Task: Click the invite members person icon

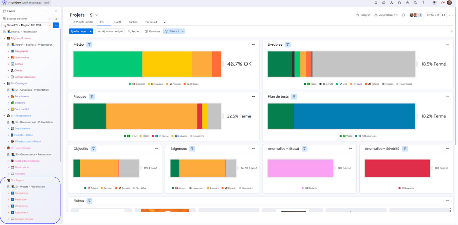Action: pyautogui.click(x=391, y=3)
